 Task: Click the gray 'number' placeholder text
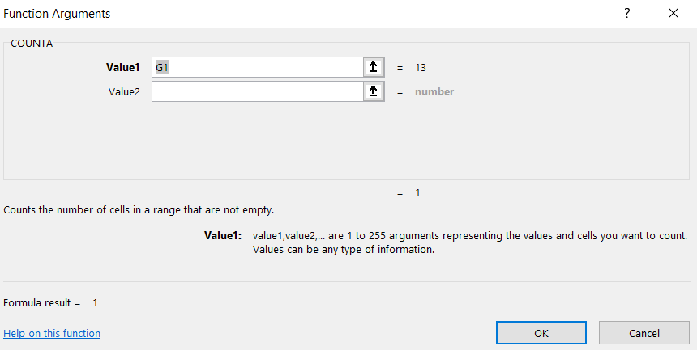(x=434, y=92)
